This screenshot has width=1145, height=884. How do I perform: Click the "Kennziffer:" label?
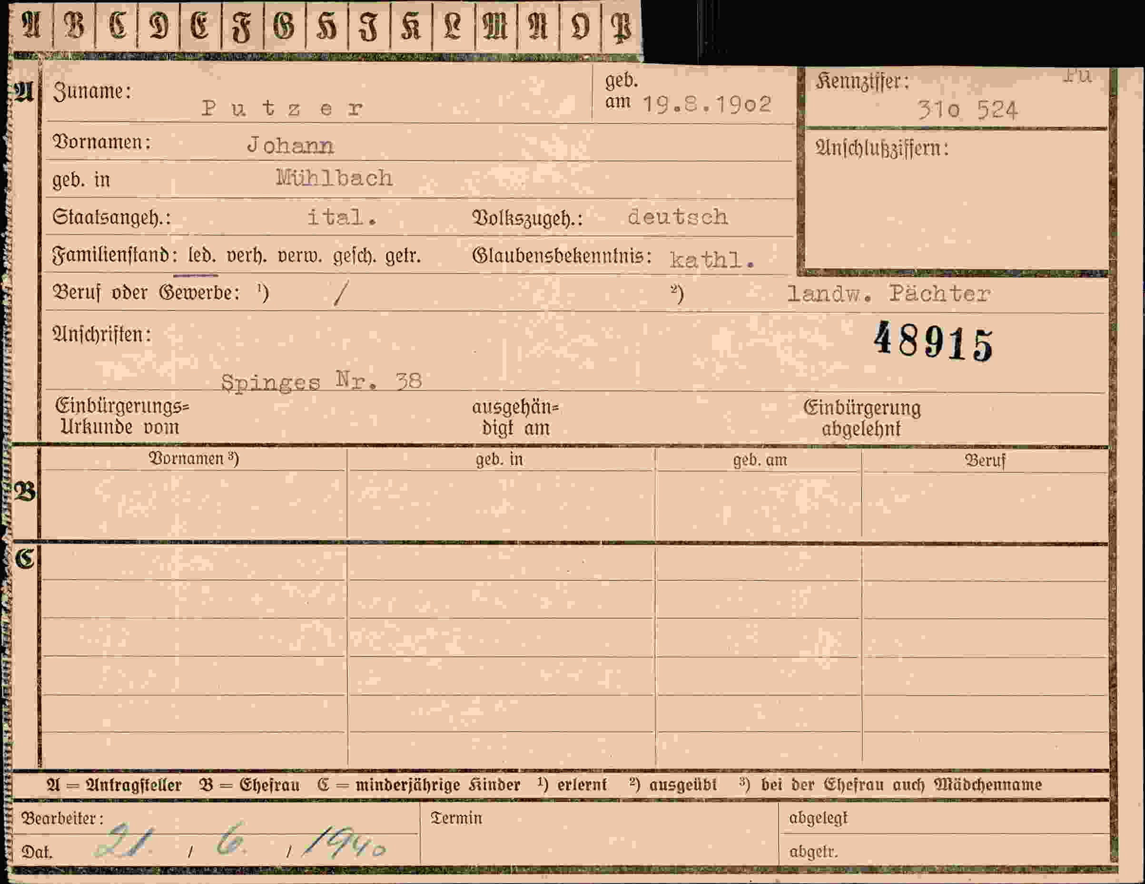point(862,82)
